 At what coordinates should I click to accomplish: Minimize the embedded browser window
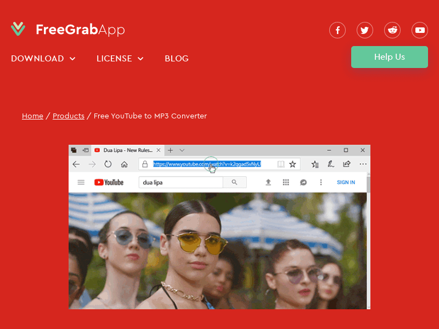click(x=329, y=150)
